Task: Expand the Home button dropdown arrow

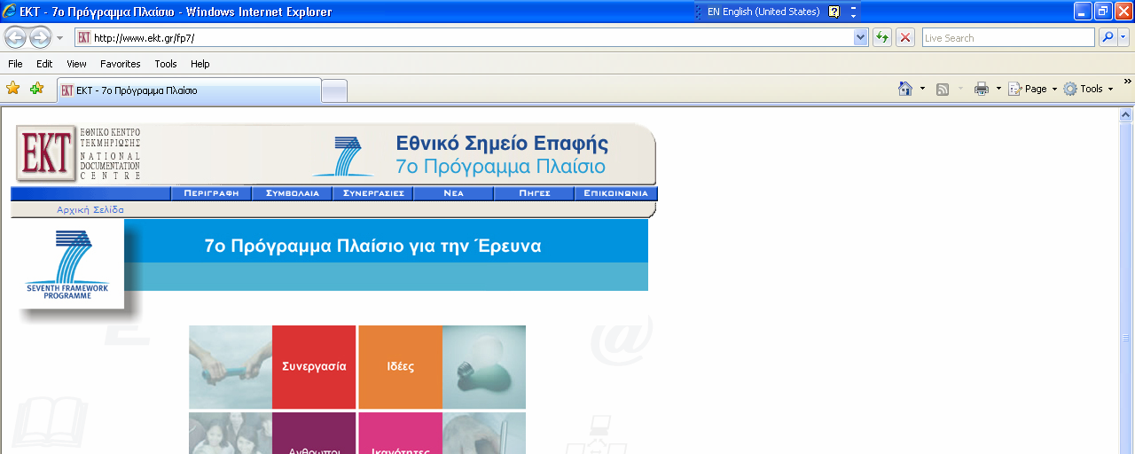Action: point(922,89)
